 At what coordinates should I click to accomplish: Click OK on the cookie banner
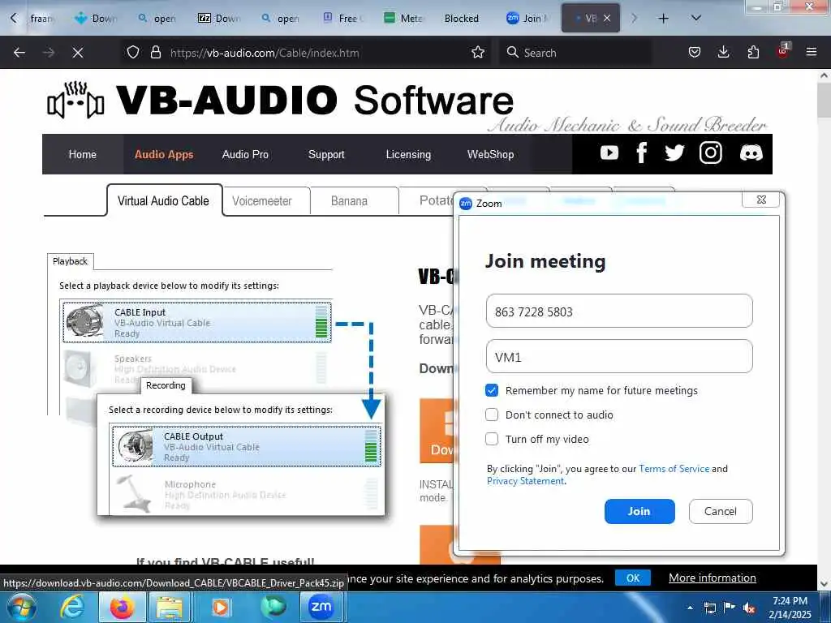click(633, 578)
